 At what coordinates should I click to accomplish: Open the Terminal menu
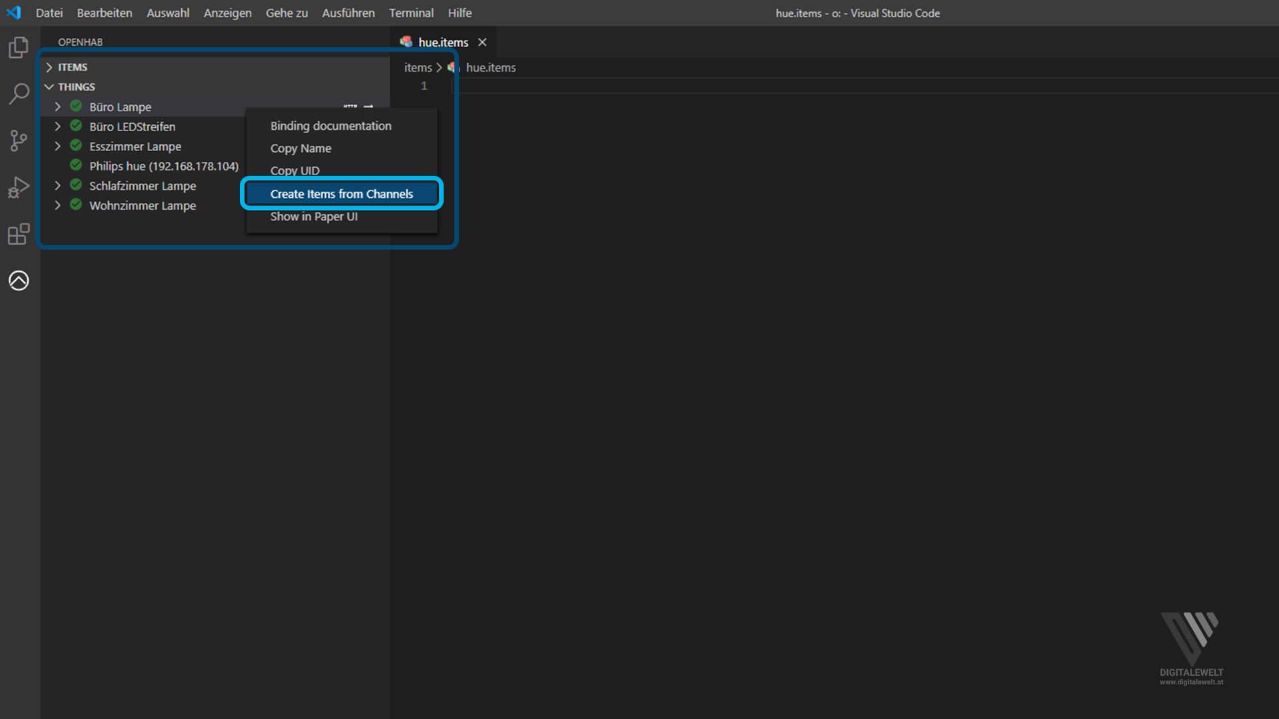pos(411,13)
